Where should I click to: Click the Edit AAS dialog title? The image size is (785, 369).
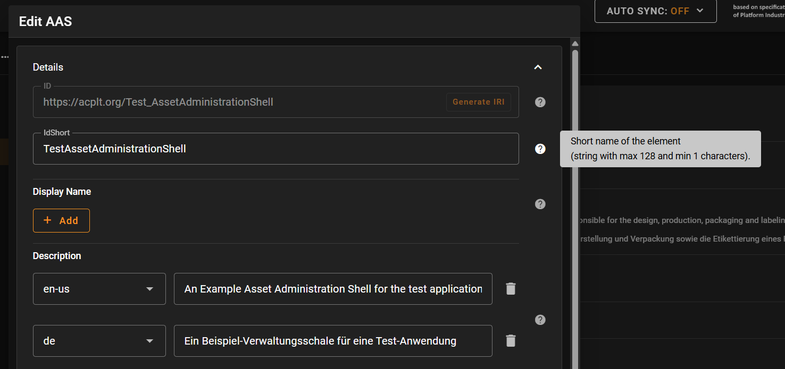click(45, 21)
